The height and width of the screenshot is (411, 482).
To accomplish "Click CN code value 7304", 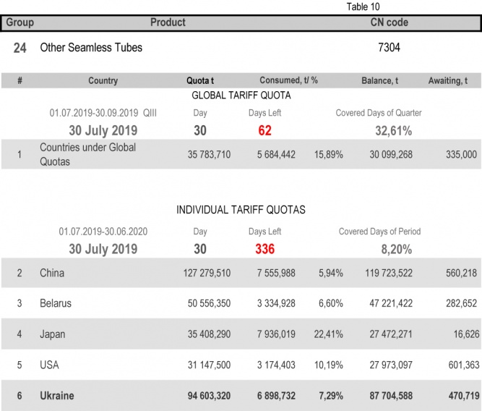I will [x=389, y=48].
